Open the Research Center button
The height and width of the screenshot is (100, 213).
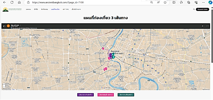[x=202, y=9]
